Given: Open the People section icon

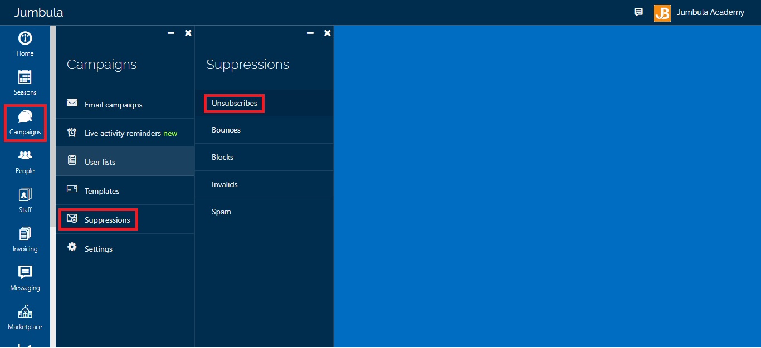Looking at the screenshot, I should [x=25, y=155].
